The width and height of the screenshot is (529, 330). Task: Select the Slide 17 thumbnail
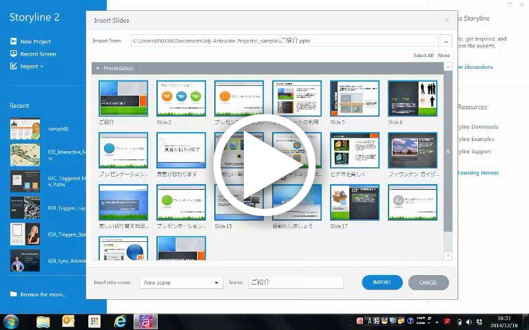355,202
